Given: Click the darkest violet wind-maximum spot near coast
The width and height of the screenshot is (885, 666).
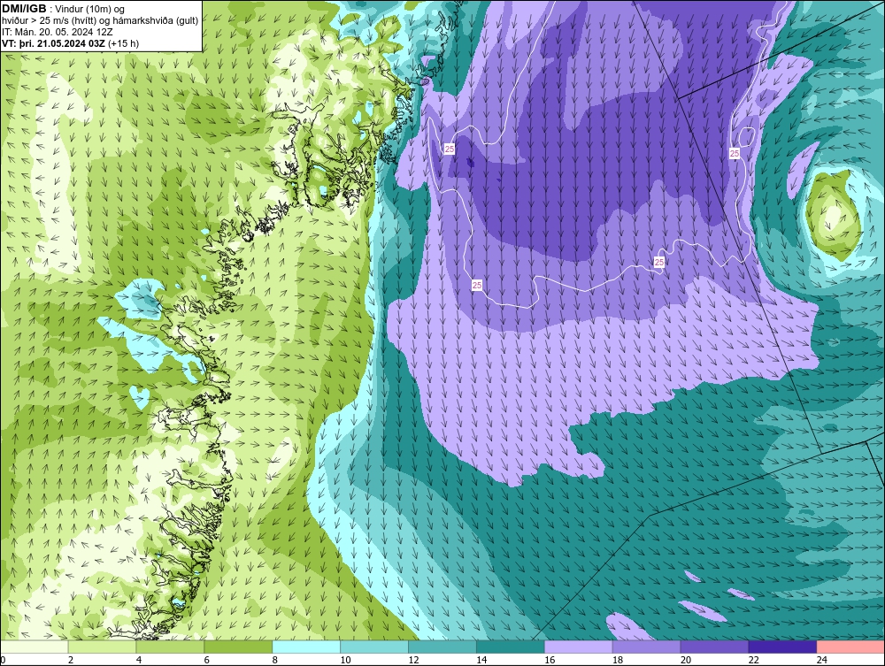Looking at the screenshot, I should point(471,164).
